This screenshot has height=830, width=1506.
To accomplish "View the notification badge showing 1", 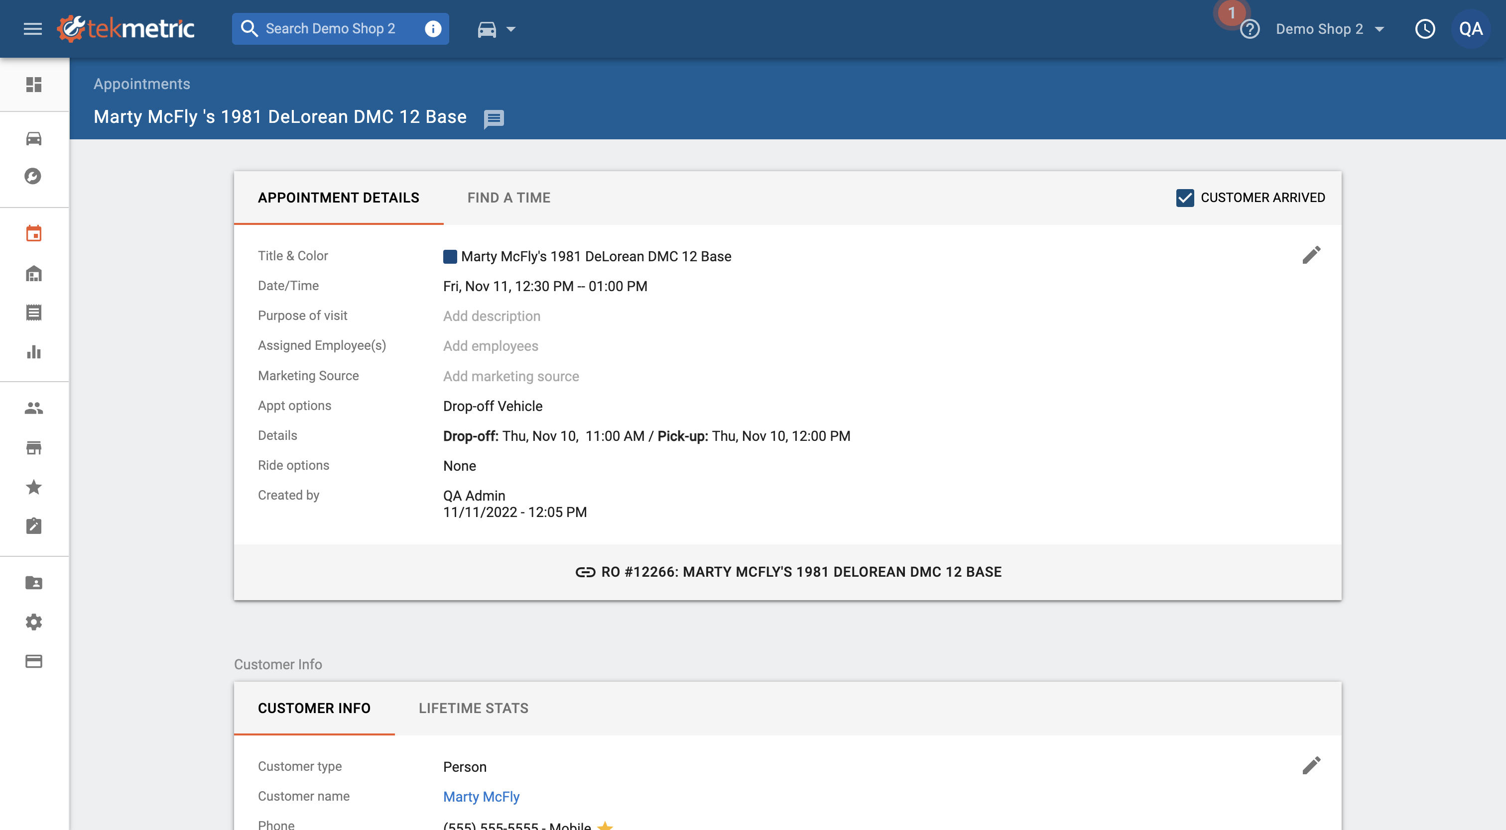I will point(1231,13).
